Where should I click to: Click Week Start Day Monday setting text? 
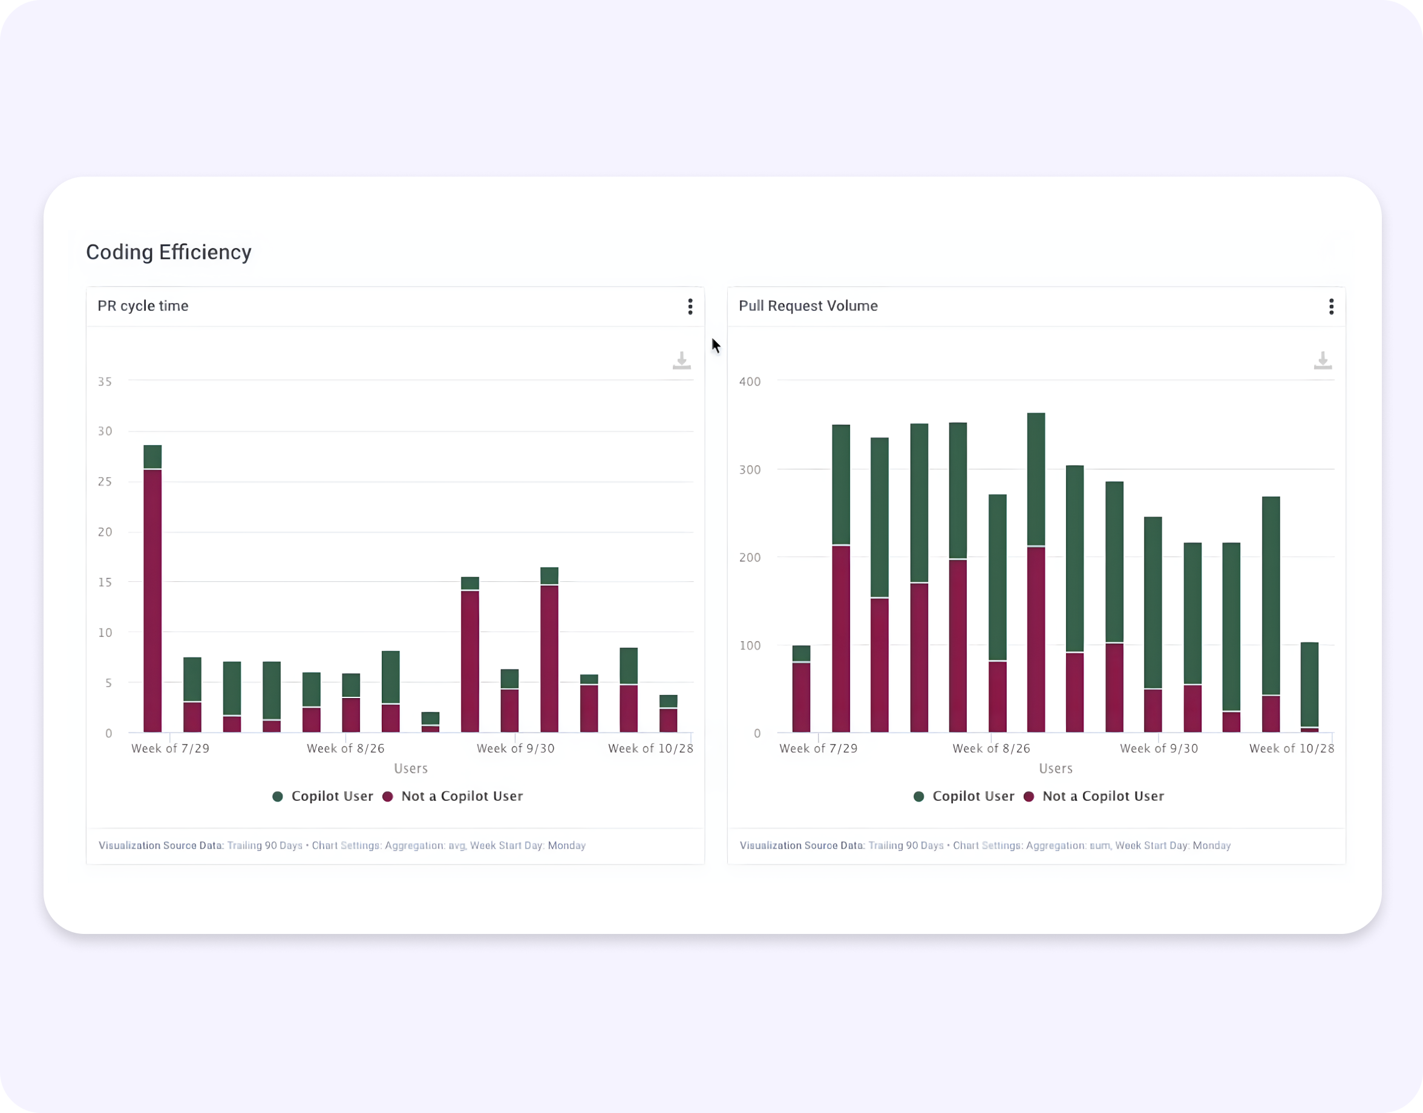[529, 845]
